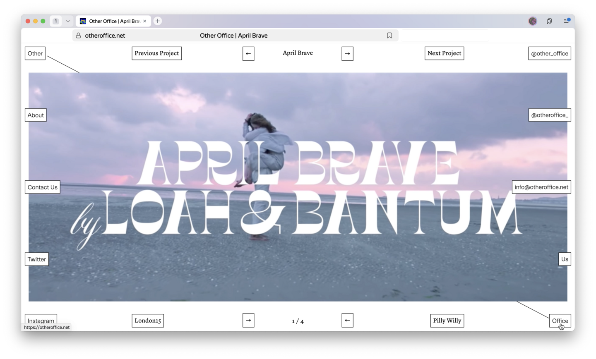Viewport: 596px width, 359px height.
Task: Select the Other Office April Brave tab
Action: [x=112, y=21]
